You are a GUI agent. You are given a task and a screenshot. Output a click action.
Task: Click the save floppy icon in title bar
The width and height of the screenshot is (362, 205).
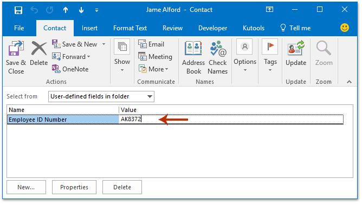(x=18, y=10)
